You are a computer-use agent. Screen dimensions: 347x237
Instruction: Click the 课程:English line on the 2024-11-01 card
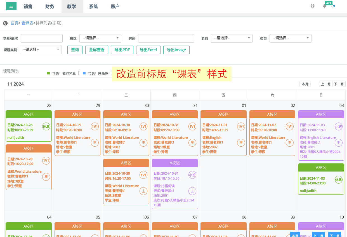(x=212, y=137)
